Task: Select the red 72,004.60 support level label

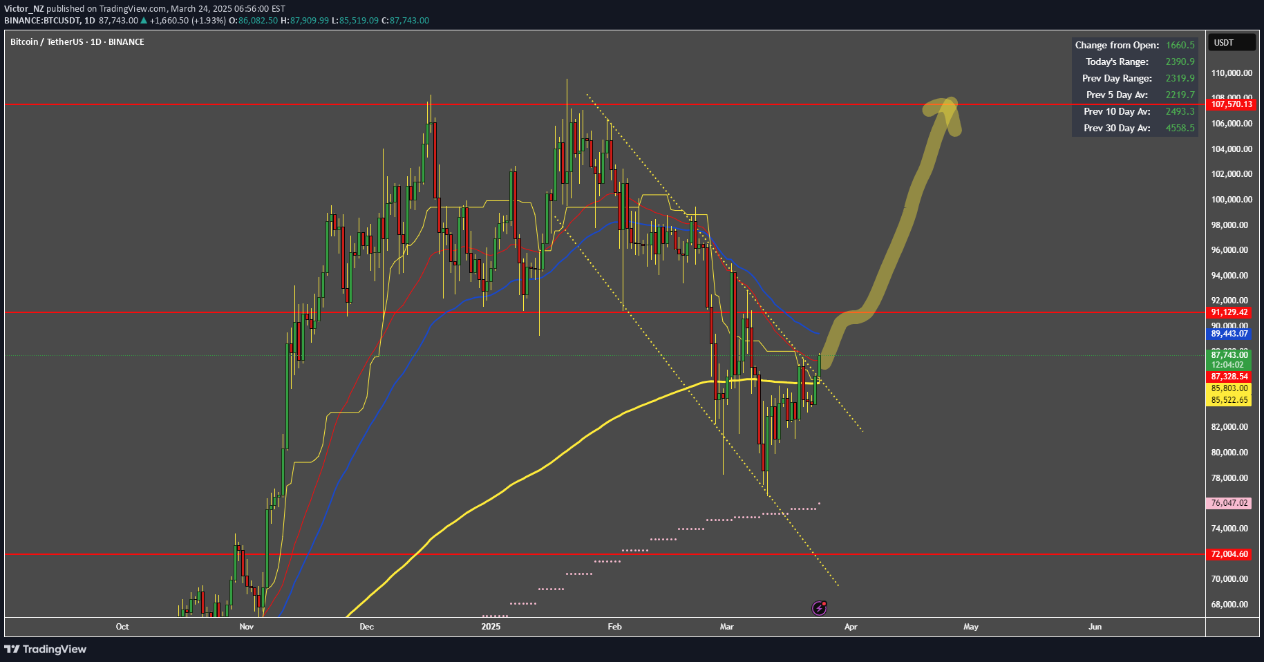Action: point(1229,554)
